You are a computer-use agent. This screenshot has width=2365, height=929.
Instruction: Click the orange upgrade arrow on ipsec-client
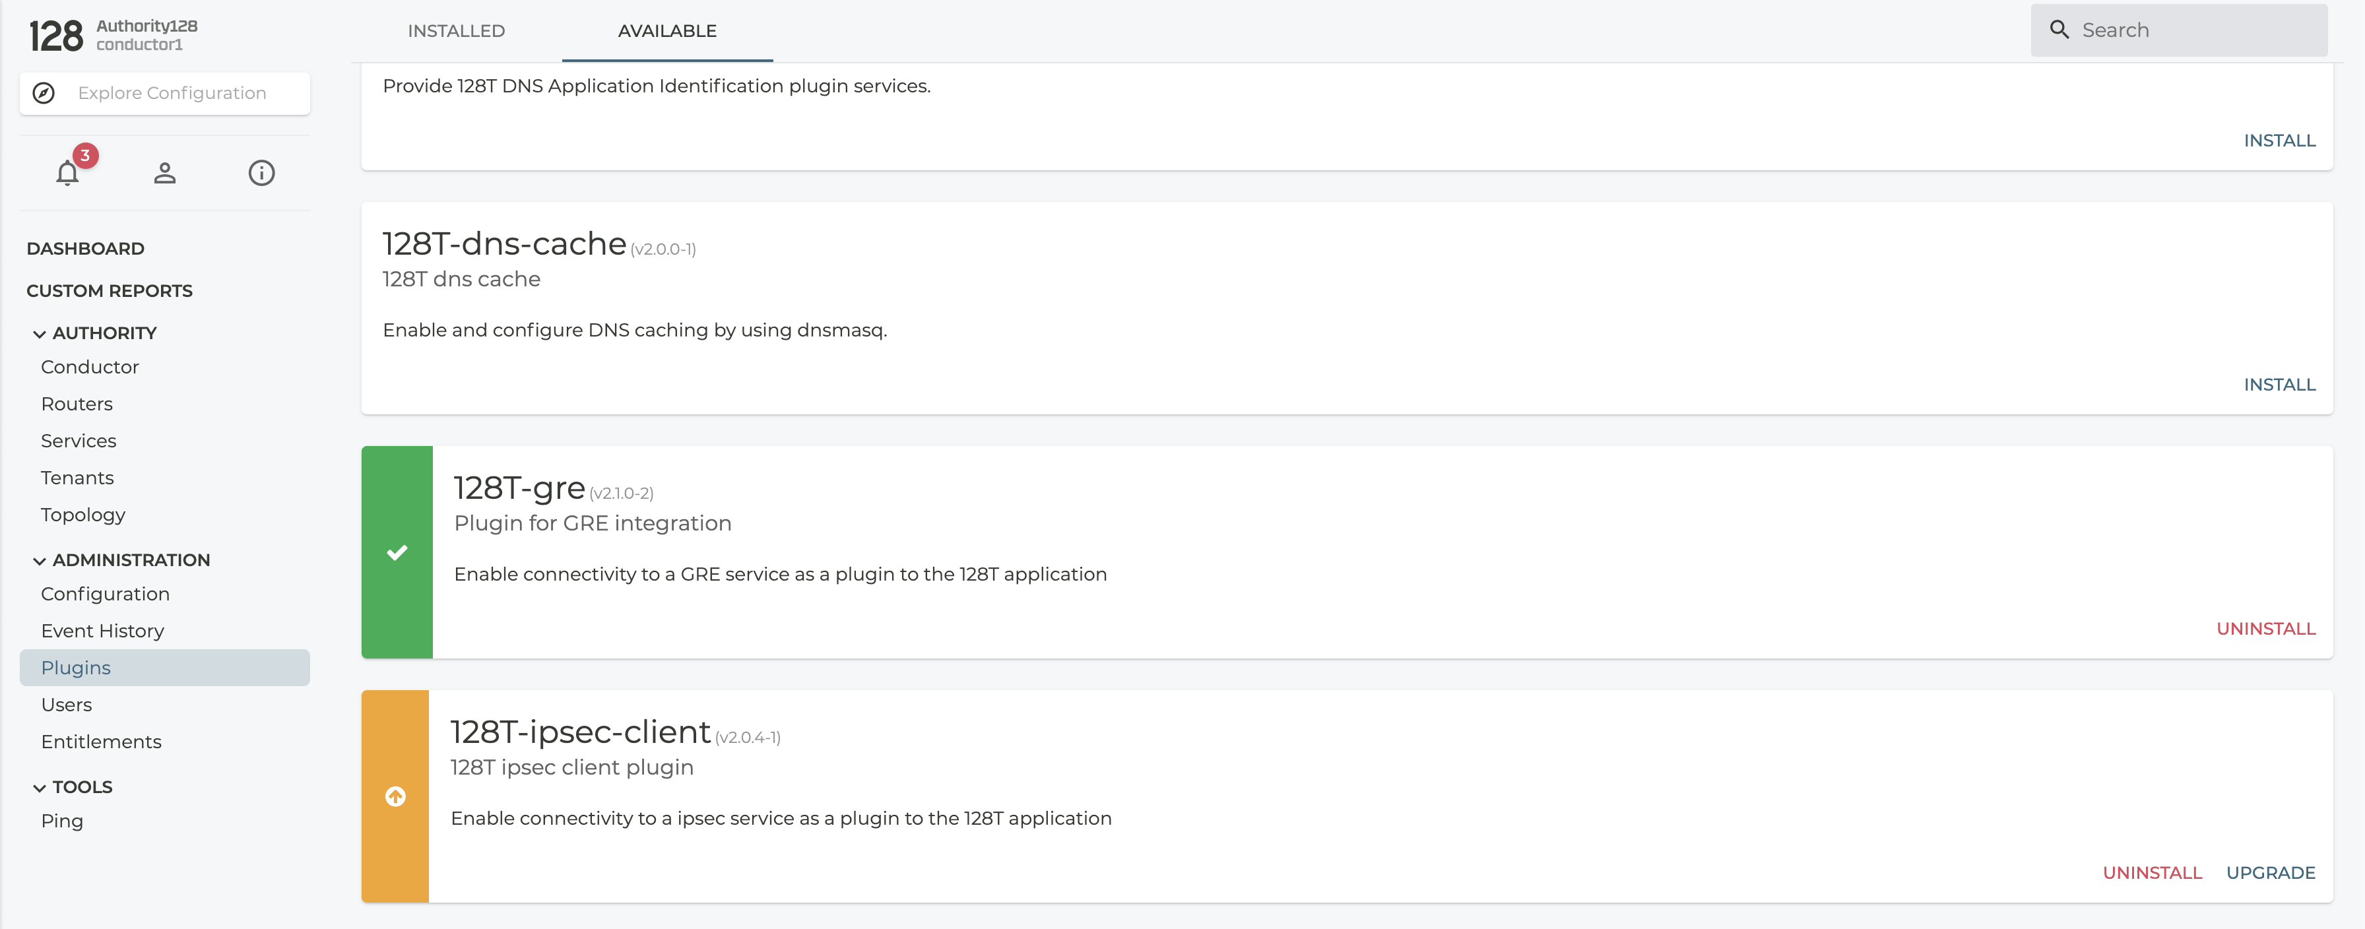(x=396, y=797)
